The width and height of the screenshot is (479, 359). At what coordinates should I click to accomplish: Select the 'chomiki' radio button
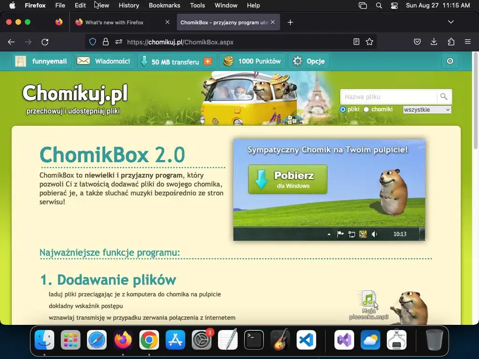tap(366, 109)
